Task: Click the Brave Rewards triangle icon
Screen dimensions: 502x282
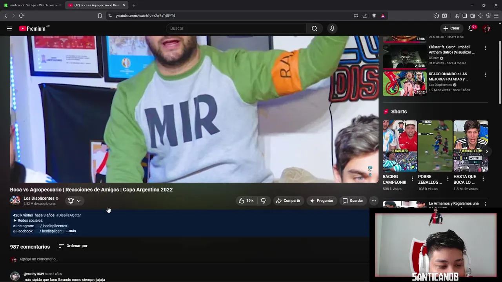Action: (383, 16)
